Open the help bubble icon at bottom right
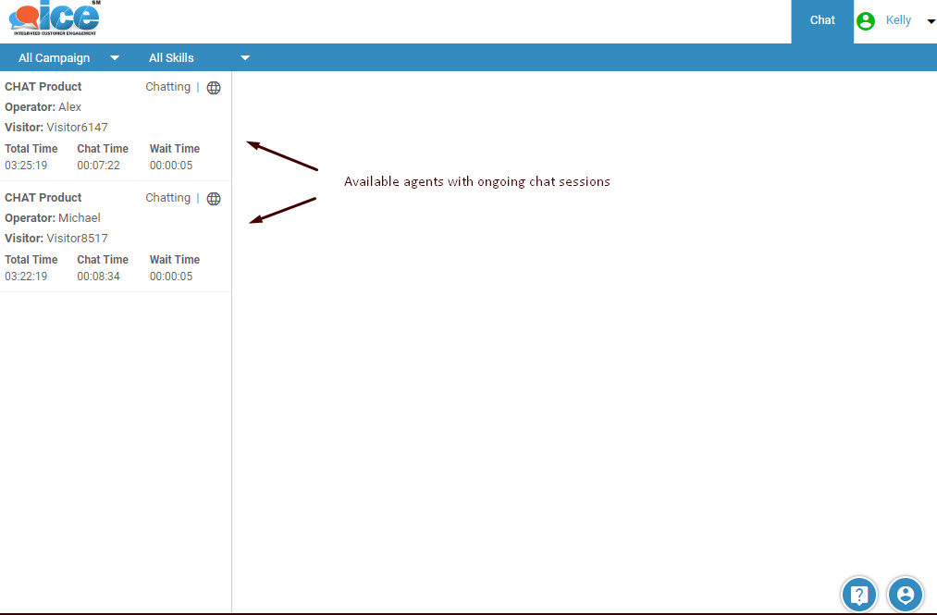This screenshot has height=615, width=937. [858, 595]
